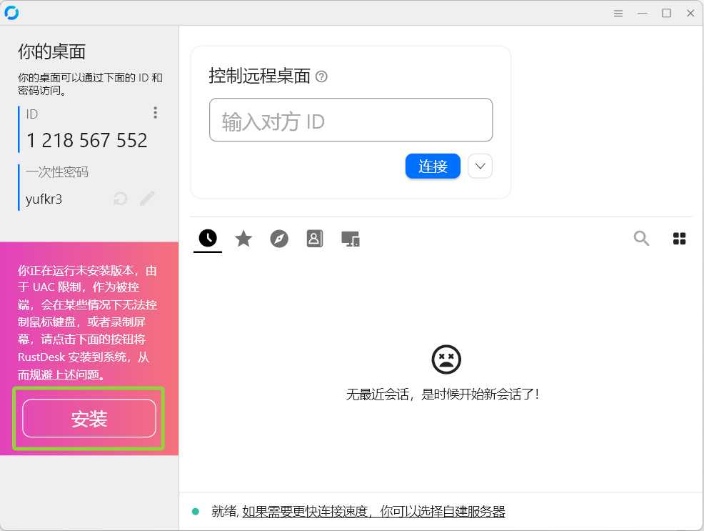Switch to the address book tab
704x531 pixels.
point(315,239)
